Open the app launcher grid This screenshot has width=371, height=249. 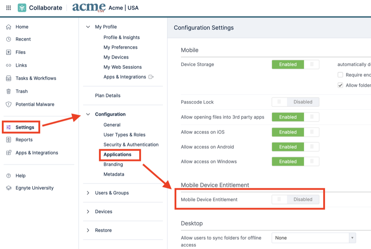pyautogui.click(x=8, y=7)
